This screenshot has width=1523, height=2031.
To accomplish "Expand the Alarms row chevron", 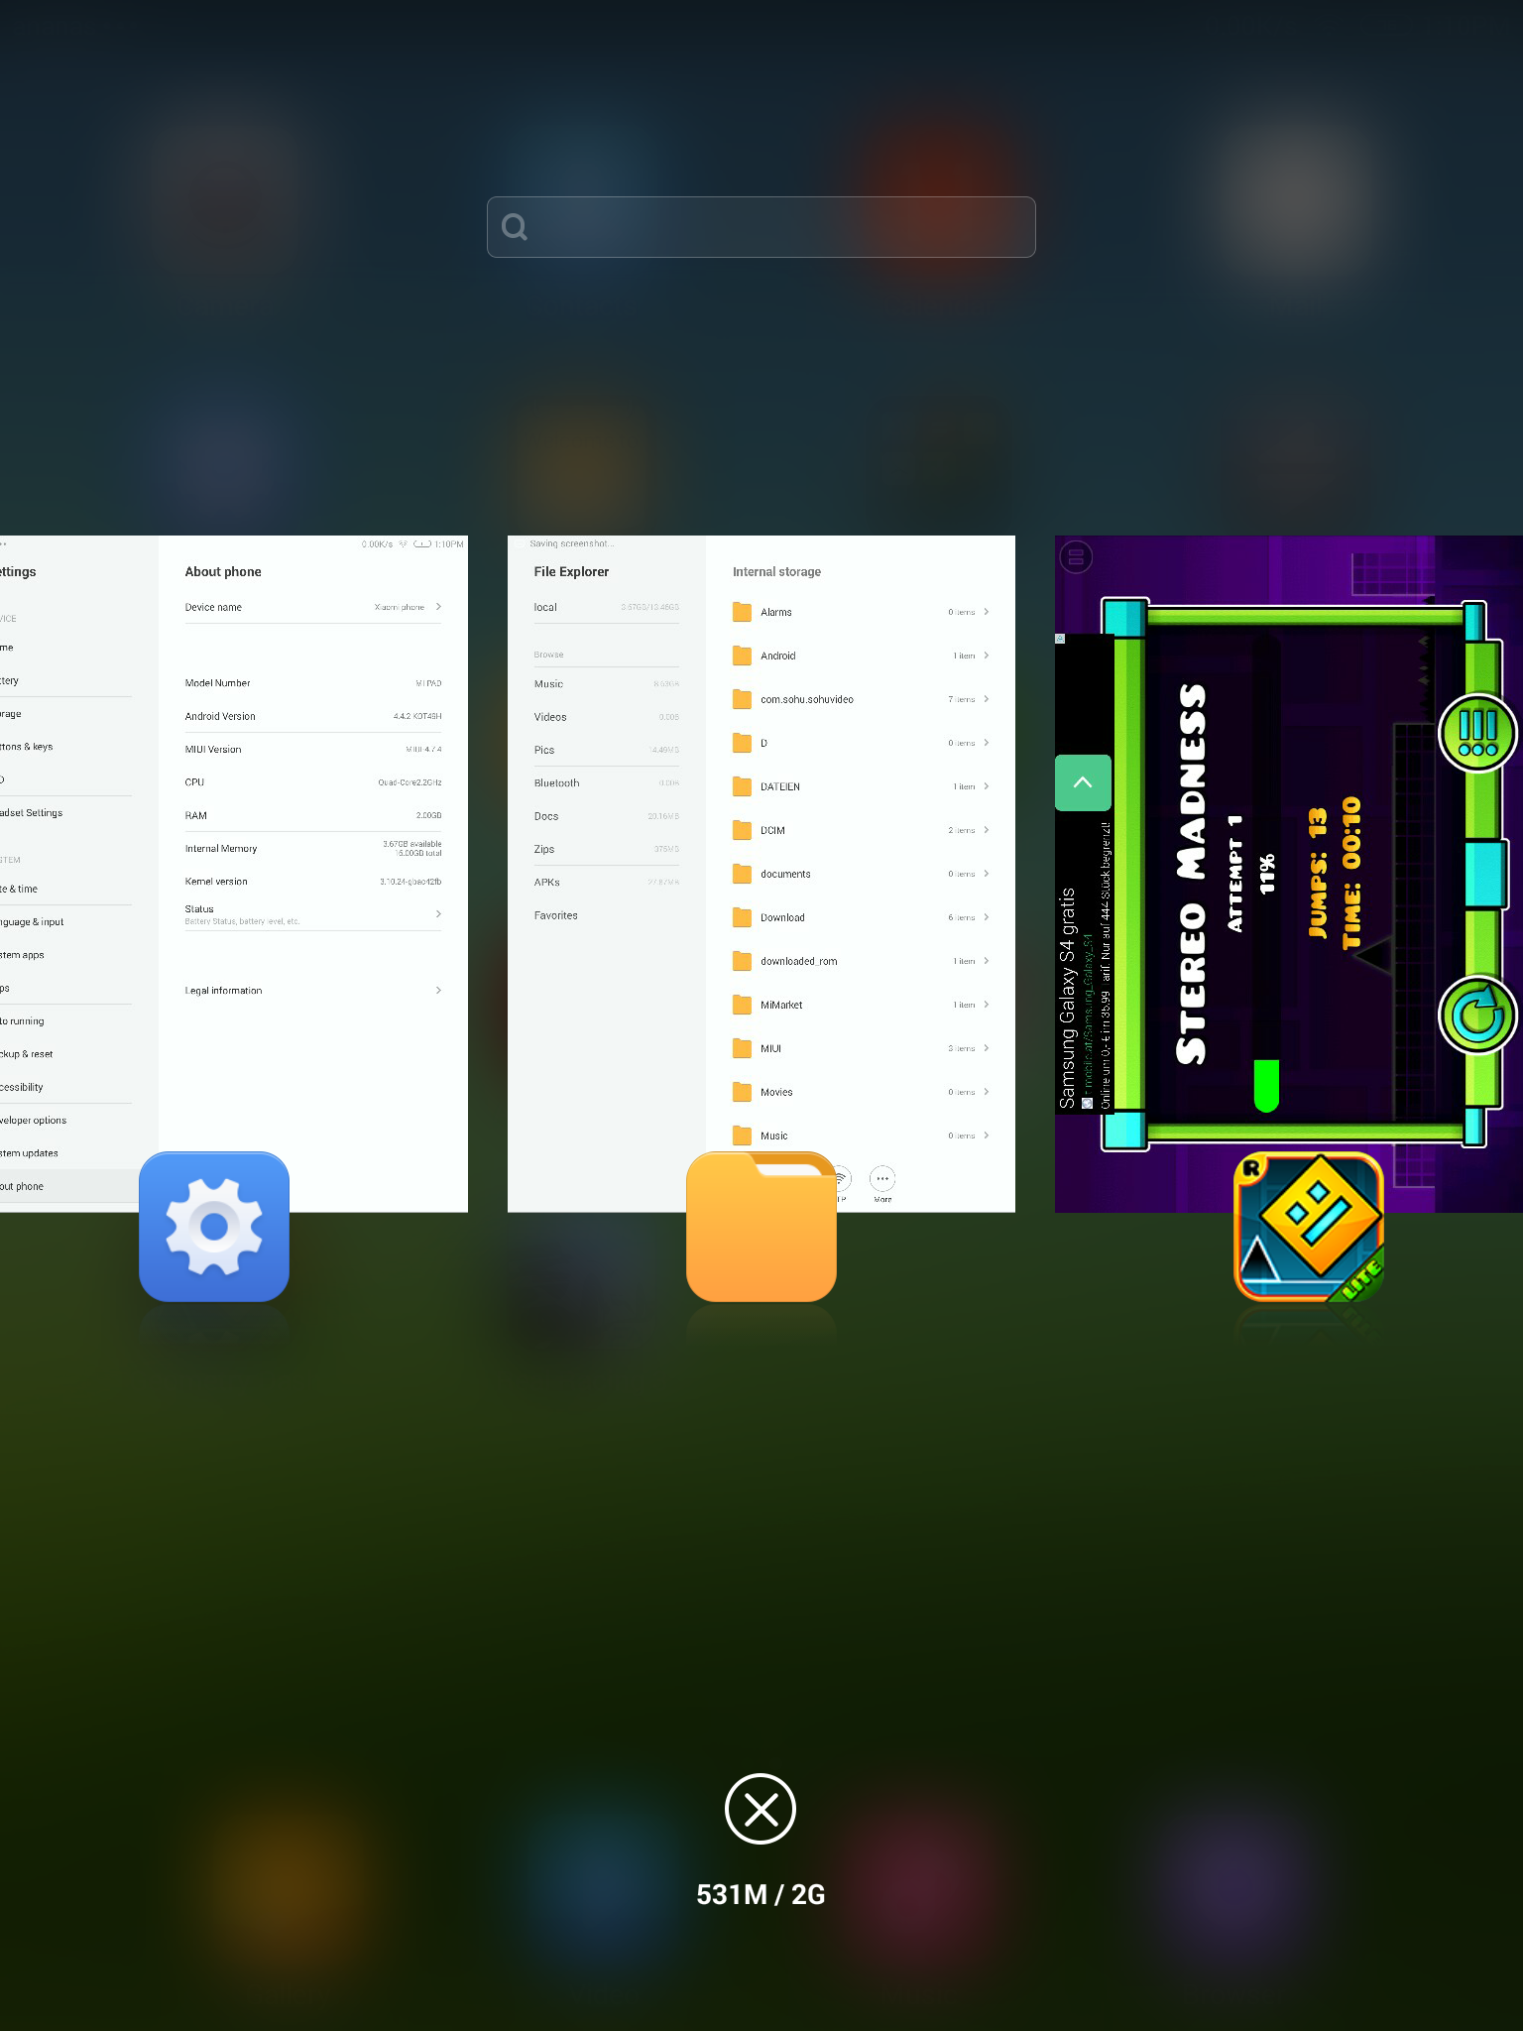I will tap(986, 612).
